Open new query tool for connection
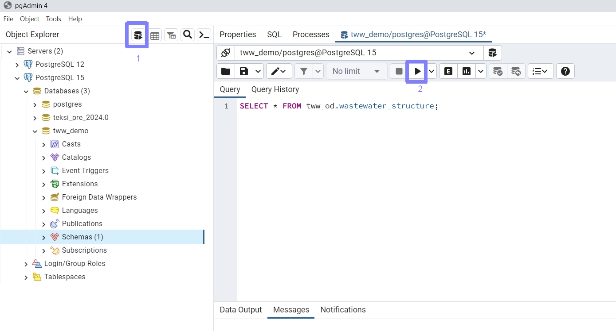616x331 pixels. pyautogui.click(x=492, y=53)
